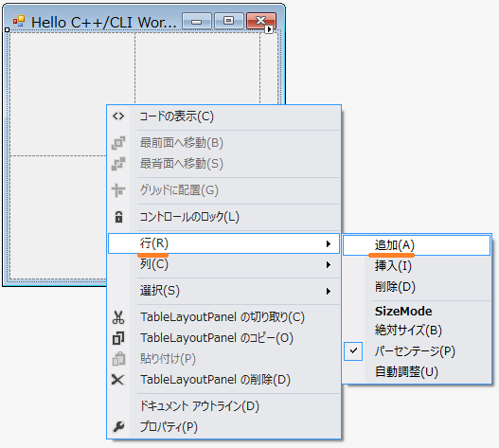Click the delete X icon for TableLayoutPanel
Viewport: 499px width, 448px height.
click(118, 380)
